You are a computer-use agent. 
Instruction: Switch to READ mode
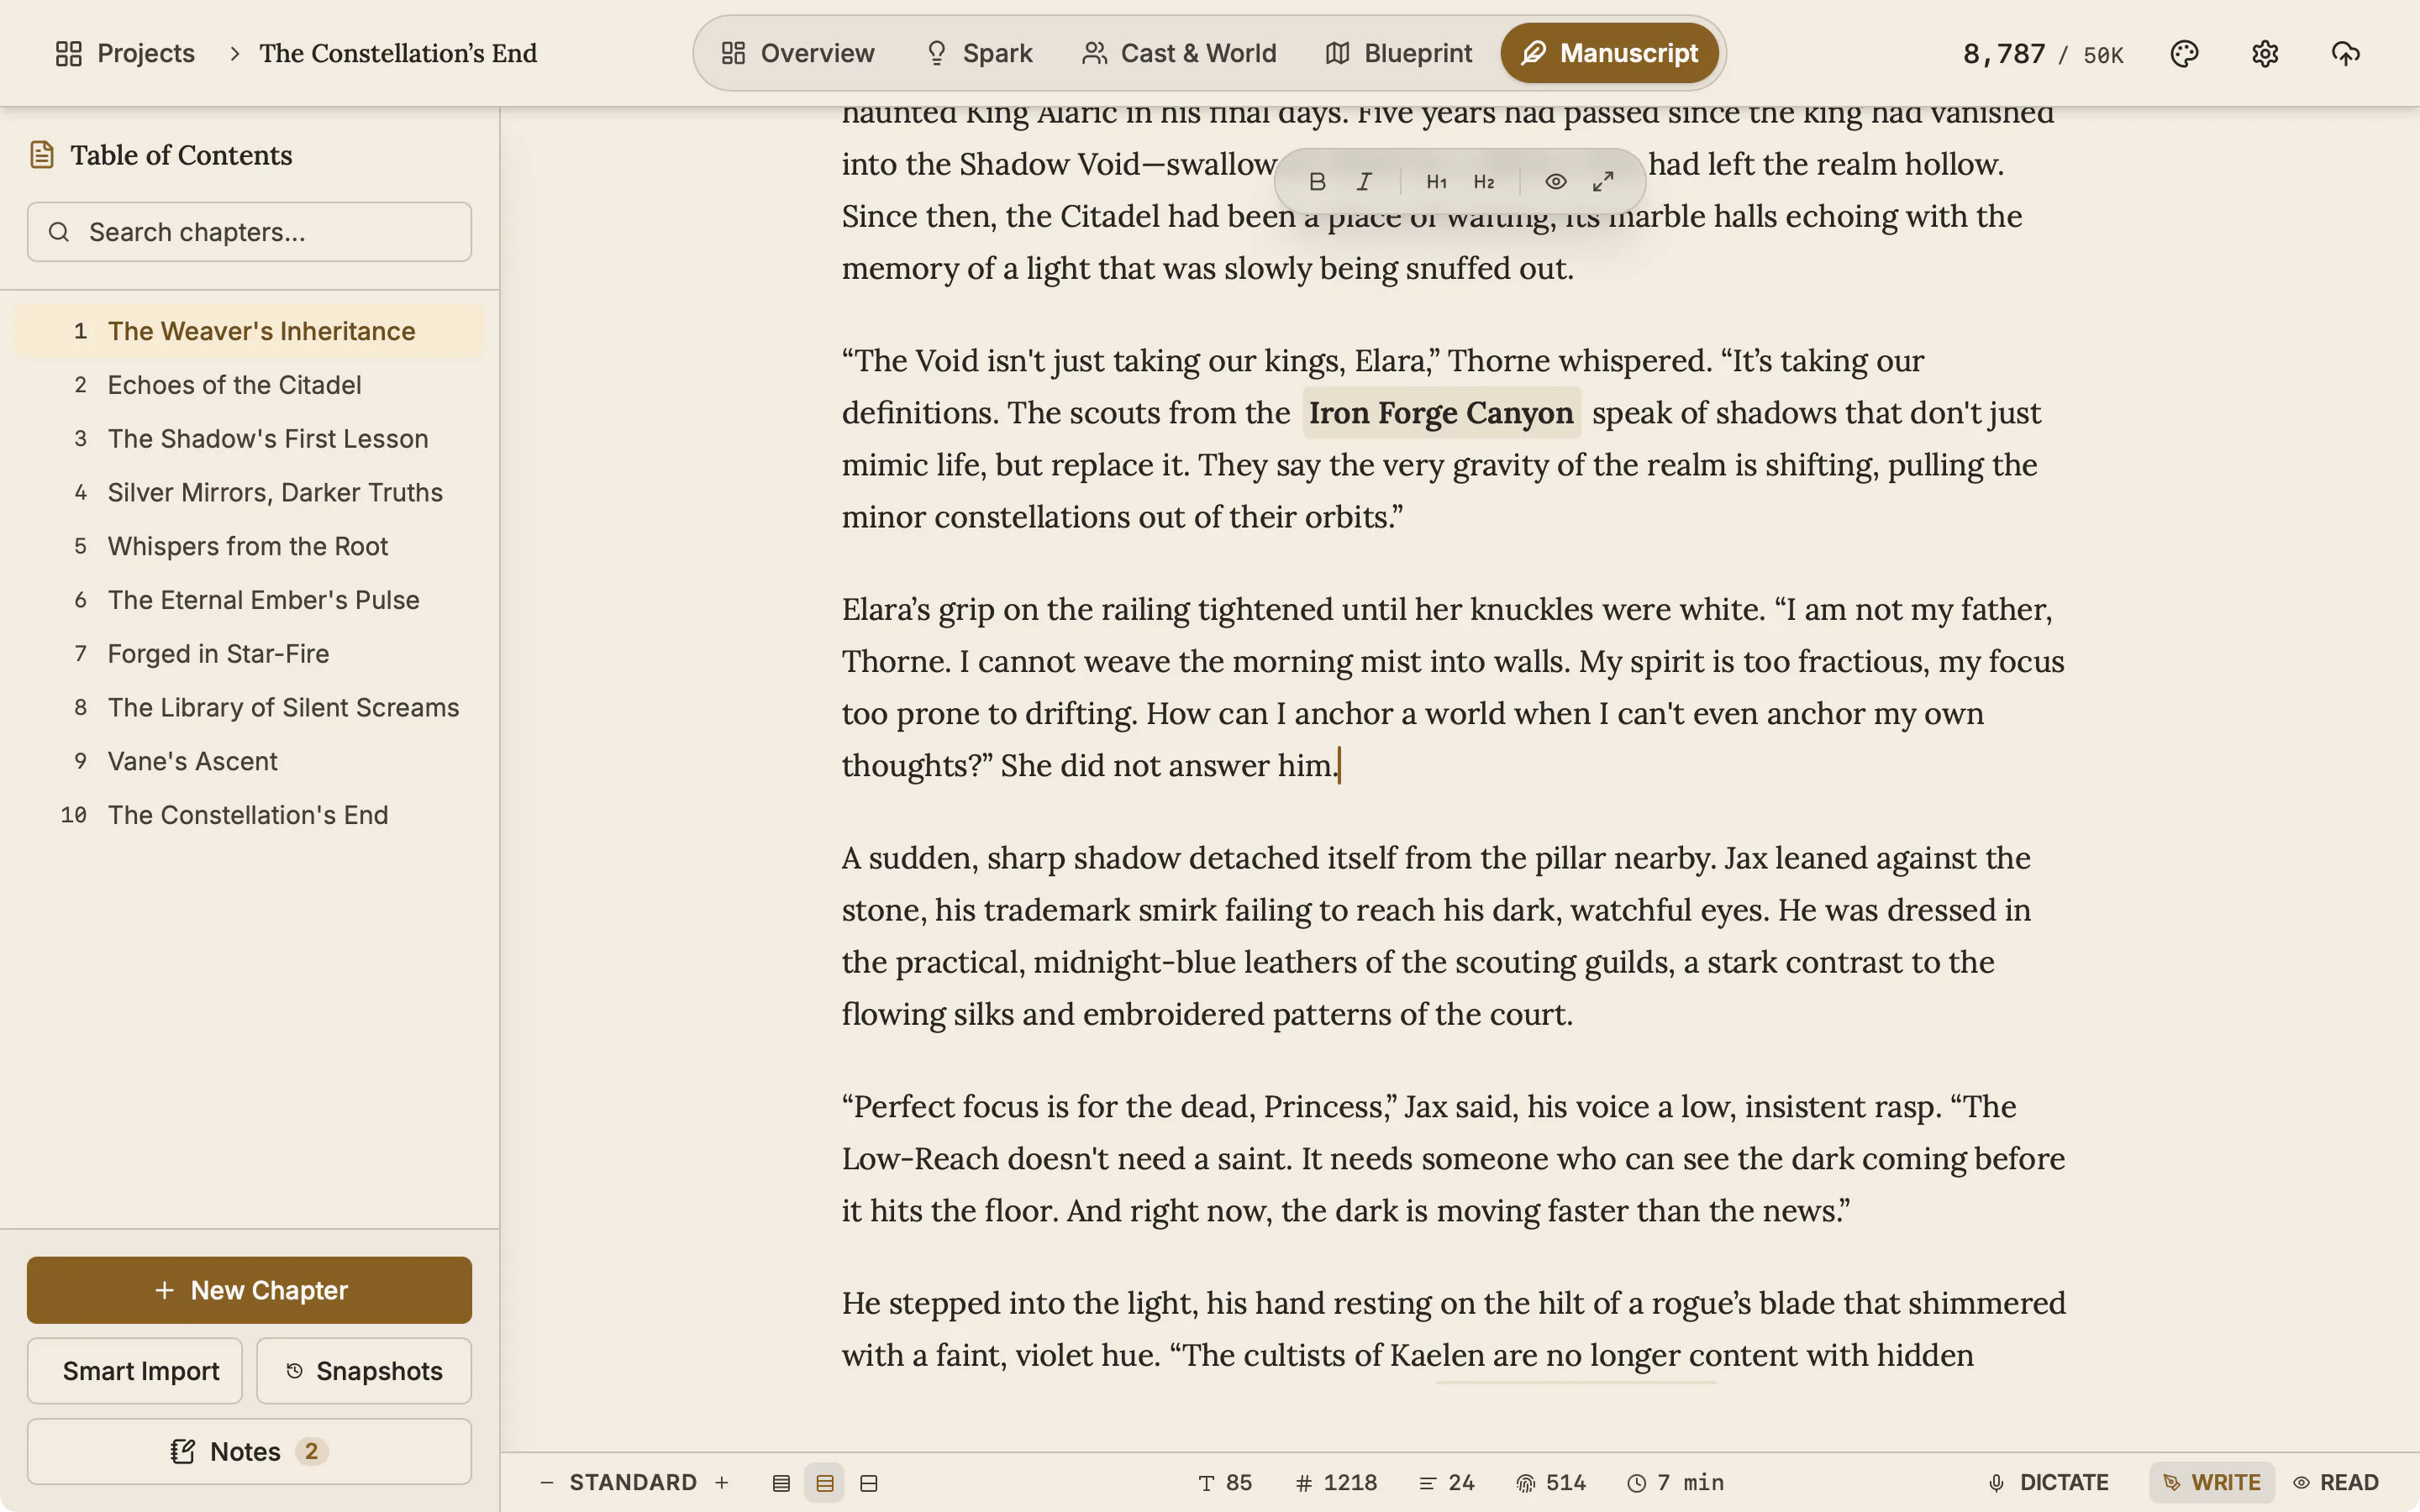pos(2336,1483)
